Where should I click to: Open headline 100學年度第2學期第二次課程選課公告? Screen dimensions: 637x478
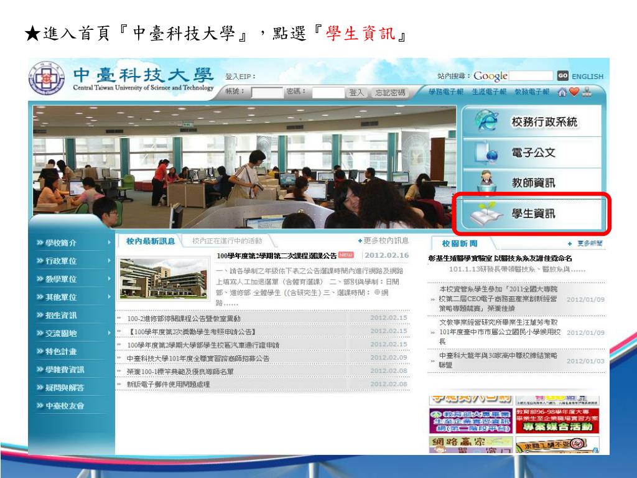[x=277, y=256]
